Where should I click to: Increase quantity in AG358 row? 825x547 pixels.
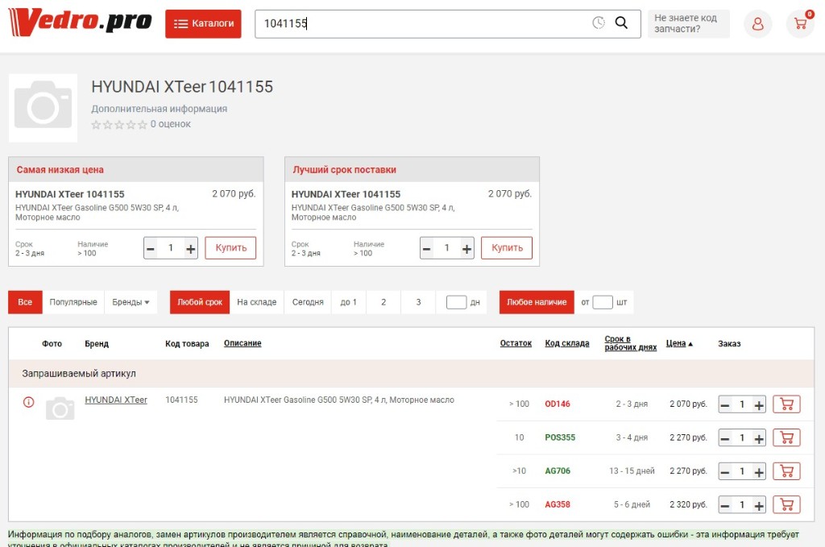[759, 506]
